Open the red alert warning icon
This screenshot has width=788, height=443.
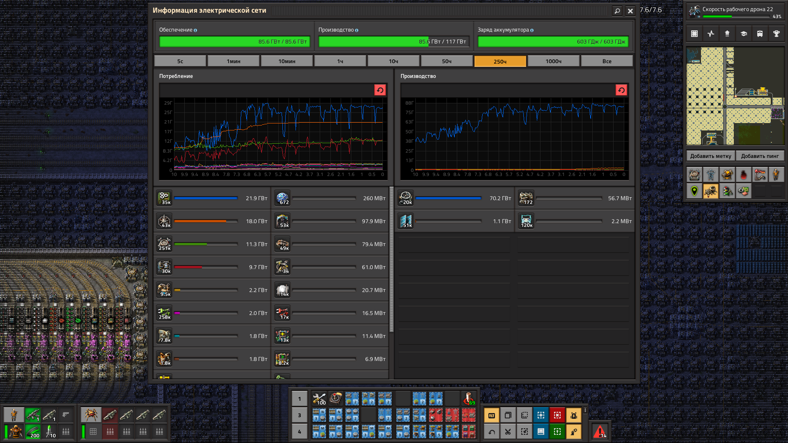600,432
